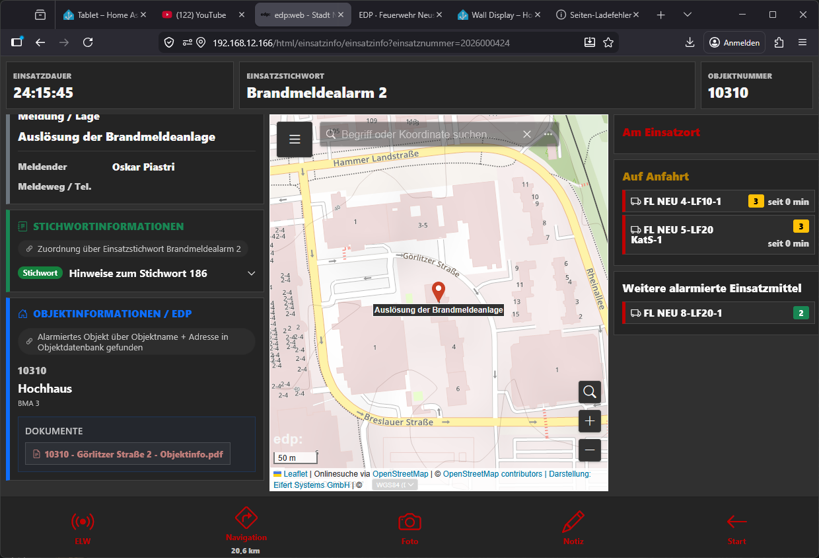This screenshot has height=558, width=819.
Task: Open the Notiz pencil icon
Action: tap(573, 522)
